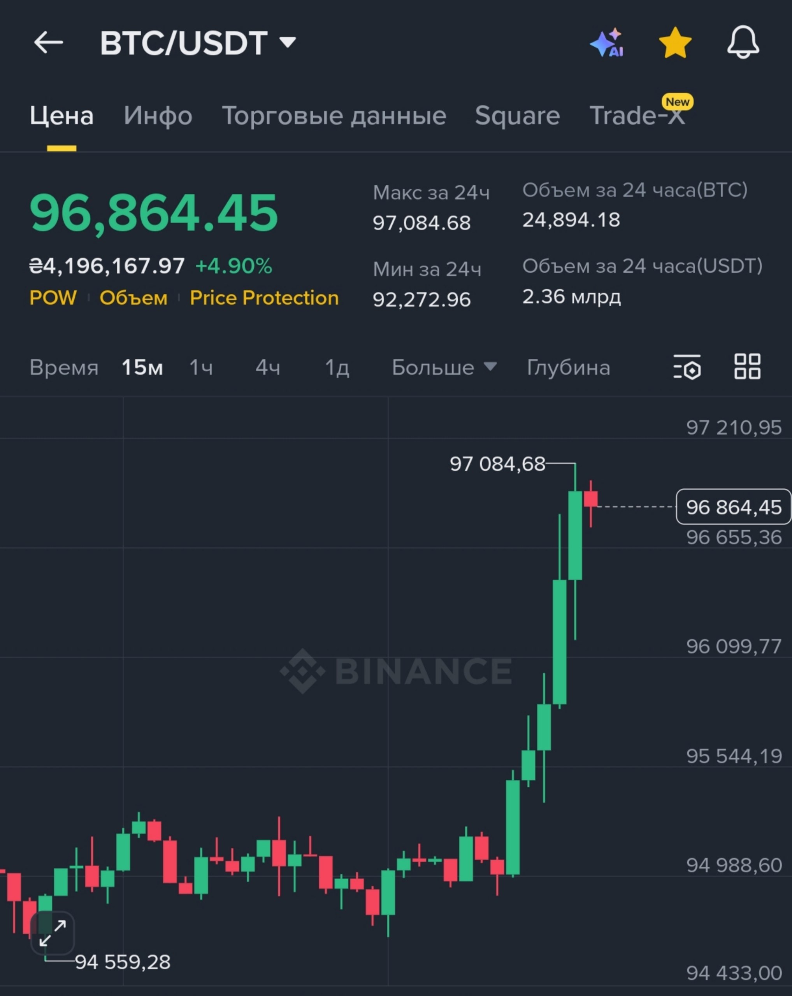Select the 1д timeframe
This screenshot has height=996, width=792.
[337, 368]
